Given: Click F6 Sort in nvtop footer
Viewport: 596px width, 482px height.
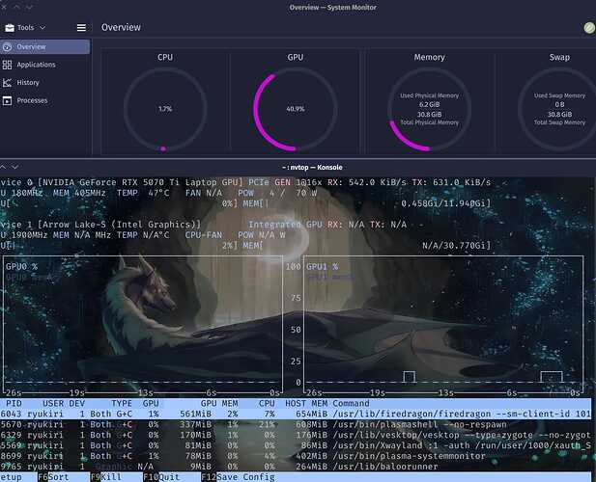Looking at the screenshot, I should click(x=53, y=477).
